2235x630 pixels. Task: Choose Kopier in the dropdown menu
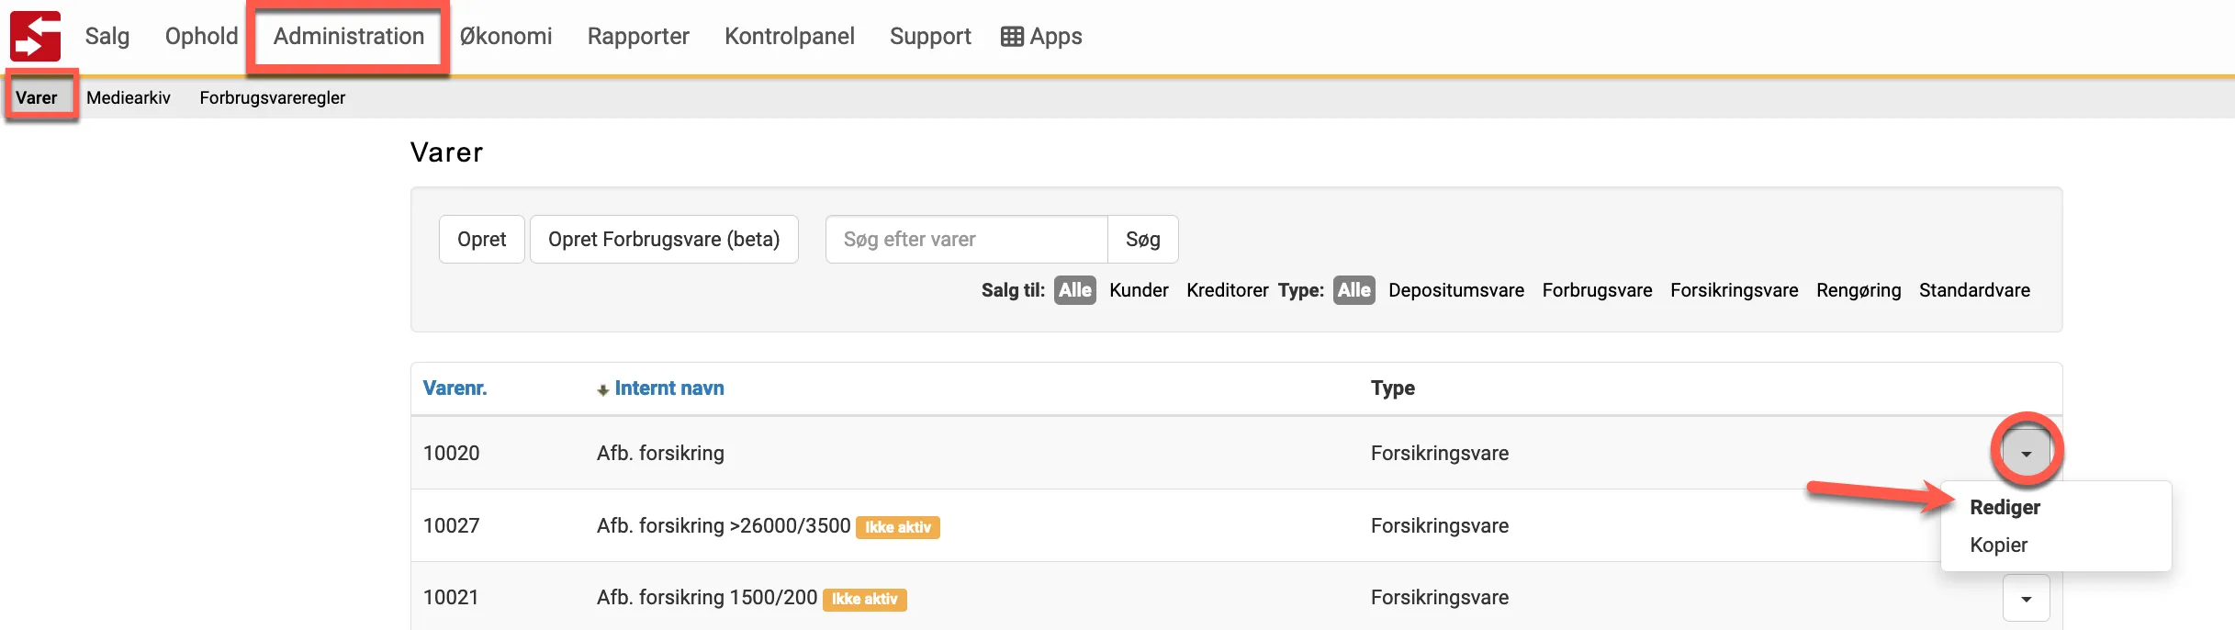click(x=1998, y=545)
